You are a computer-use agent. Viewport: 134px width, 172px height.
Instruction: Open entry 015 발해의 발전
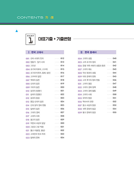point(45,109)
